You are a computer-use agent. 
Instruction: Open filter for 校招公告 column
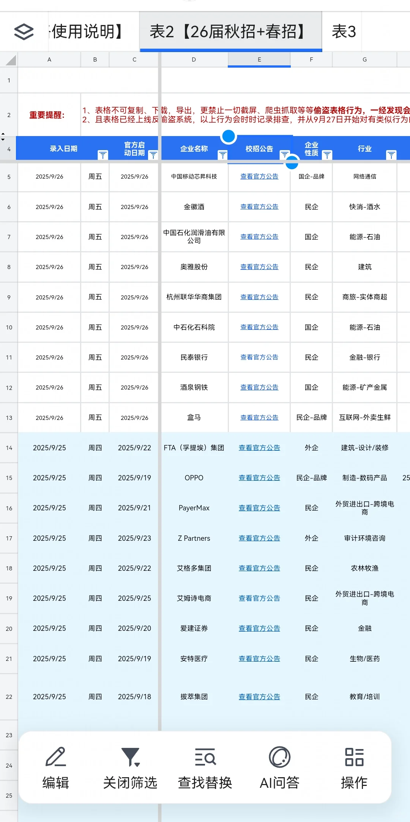[285, 155]
